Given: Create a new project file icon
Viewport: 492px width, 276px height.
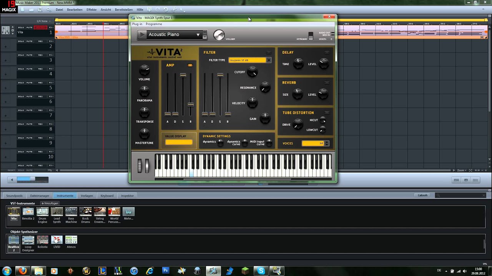Looking at the screenshot, I should [x=23, y=10].
